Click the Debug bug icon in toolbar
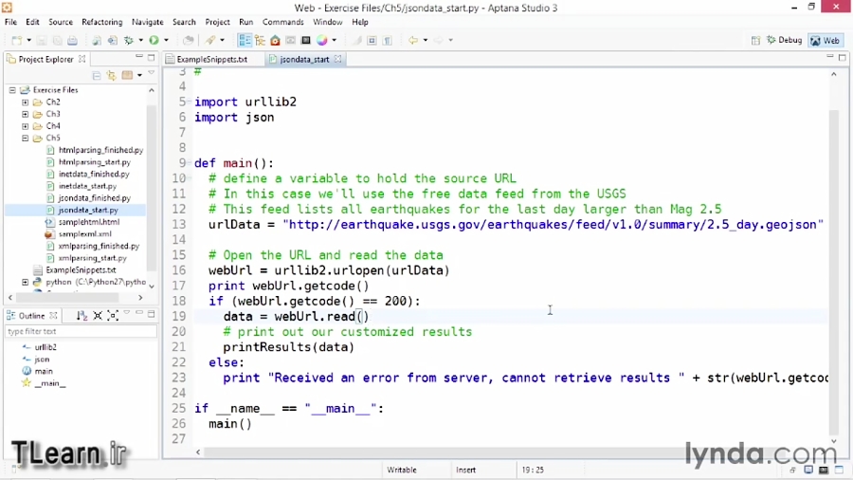This screenshot has height=480, width=853. (128, 41)
